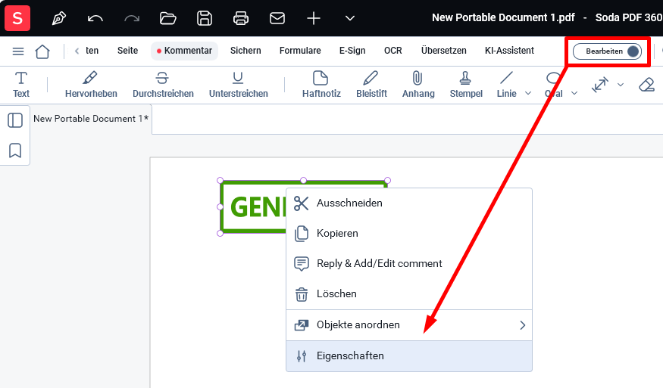The height and width of the screenshot is (388, 663).
Task: Open the Seite tab
Action: tap(128, 51)
